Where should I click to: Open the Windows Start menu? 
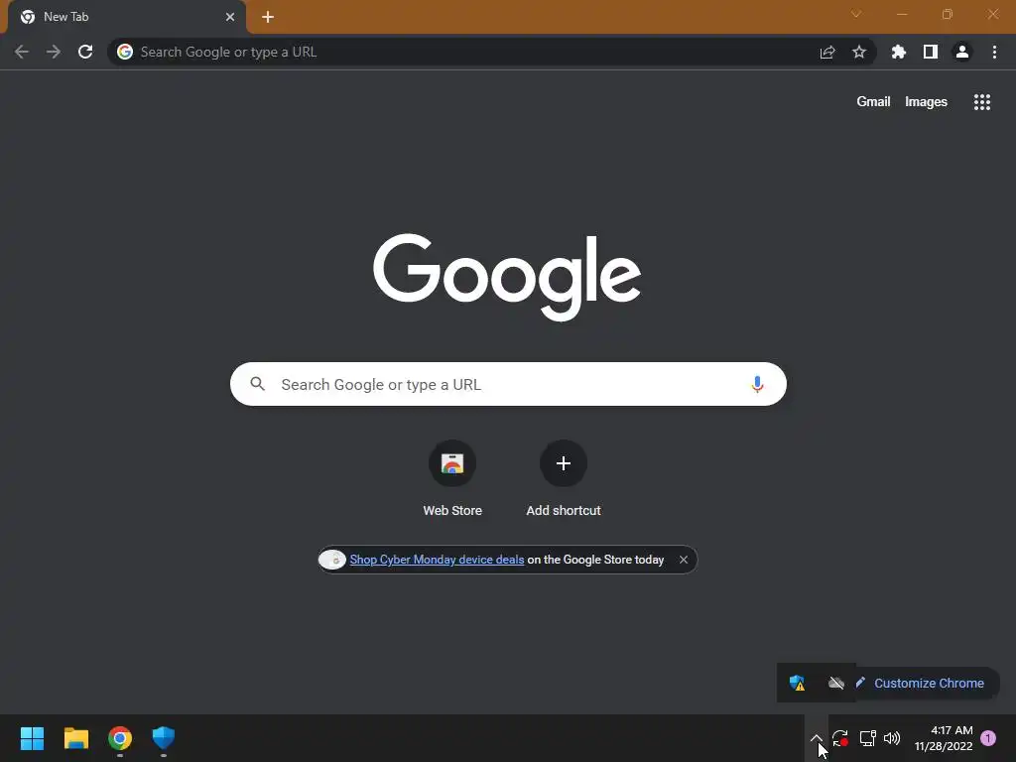[x=33, y=738]
